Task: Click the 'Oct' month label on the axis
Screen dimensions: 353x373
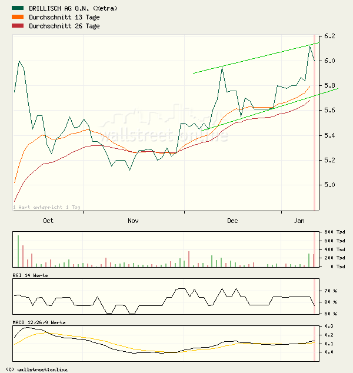Action: [x=48, y=221]
